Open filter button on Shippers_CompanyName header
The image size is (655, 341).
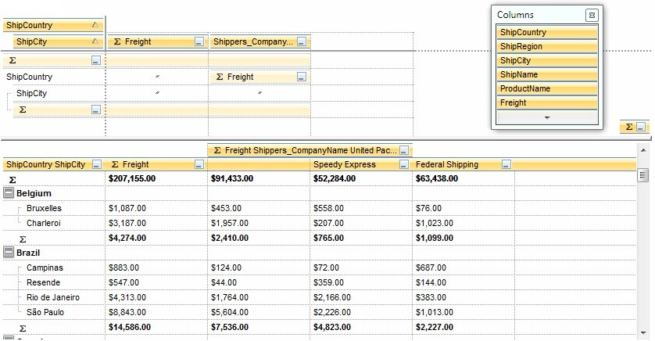(x=302, y=41)
